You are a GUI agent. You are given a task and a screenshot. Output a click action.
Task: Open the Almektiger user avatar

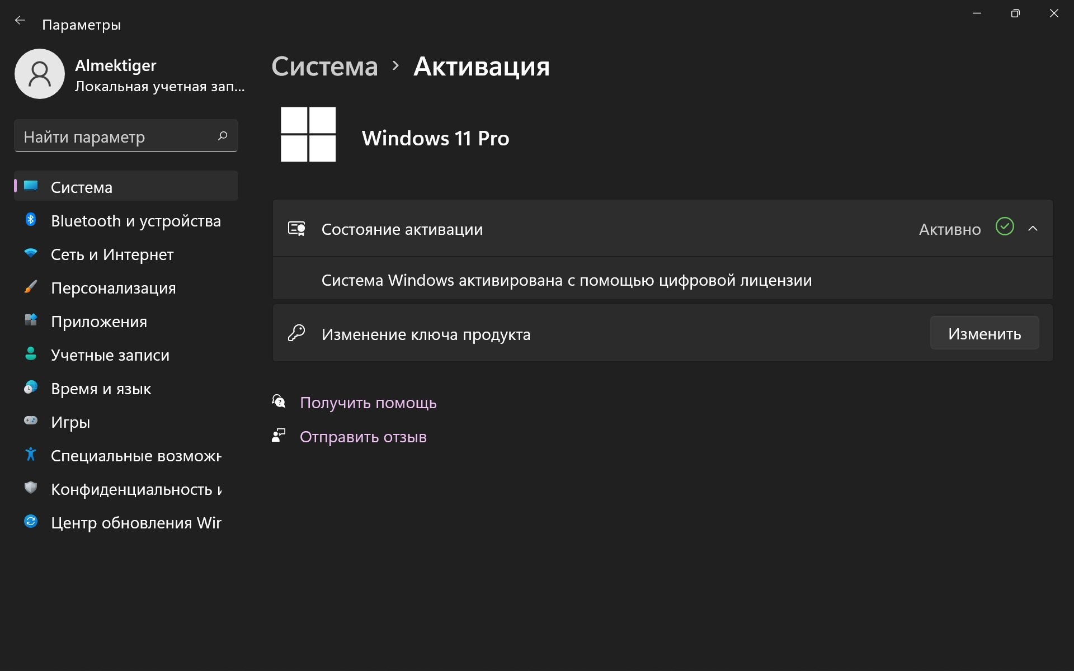pyautogui.click(x=40, y=74)
